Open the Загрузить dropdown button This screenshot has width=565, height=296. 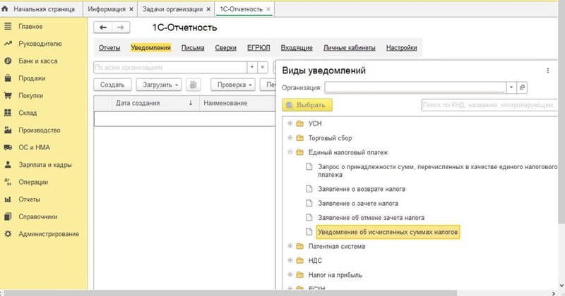(x=158, y=85)
